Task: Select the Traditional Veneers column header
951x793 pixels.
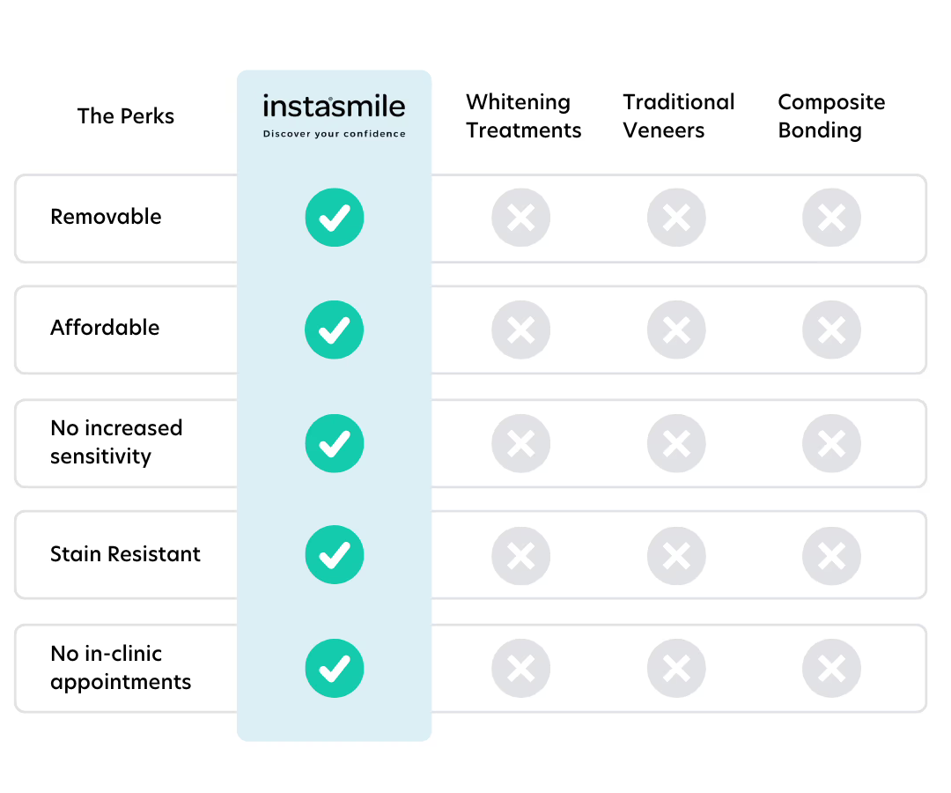Action: click(678, 116)
